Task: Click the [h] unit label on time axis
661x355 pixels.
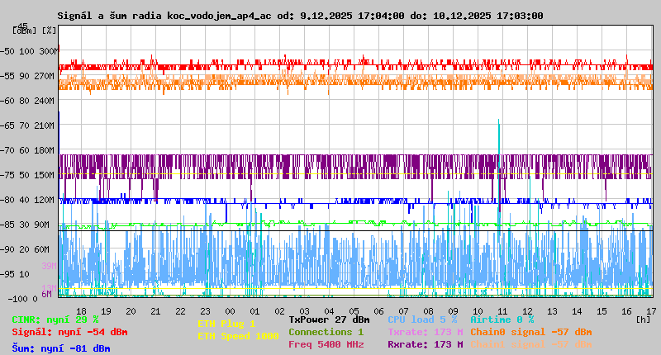Action: pyautogui.click(x=642, y=319)
